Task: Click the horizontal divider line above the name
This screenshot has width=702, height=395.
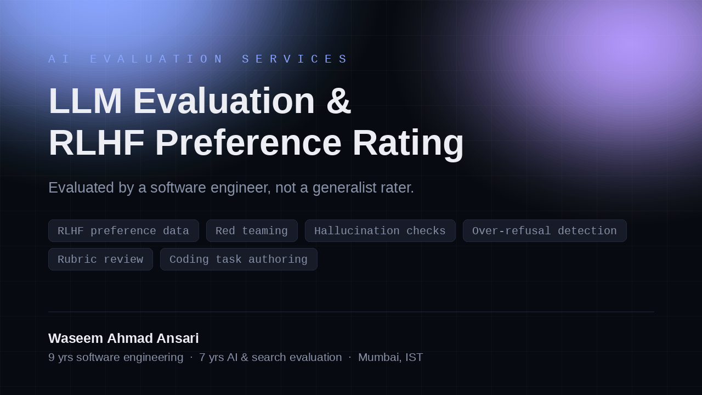Action: 351,312
